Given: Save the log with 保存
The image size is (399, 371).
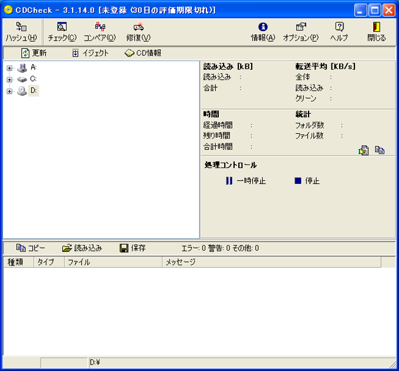Looking at the screenshot, I should [133, 248].
